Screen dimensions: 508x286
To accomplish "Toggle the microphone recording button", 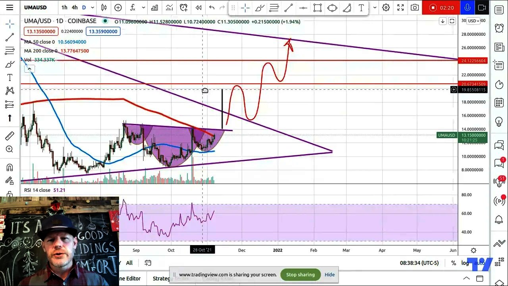I will [x=468, y=7].
